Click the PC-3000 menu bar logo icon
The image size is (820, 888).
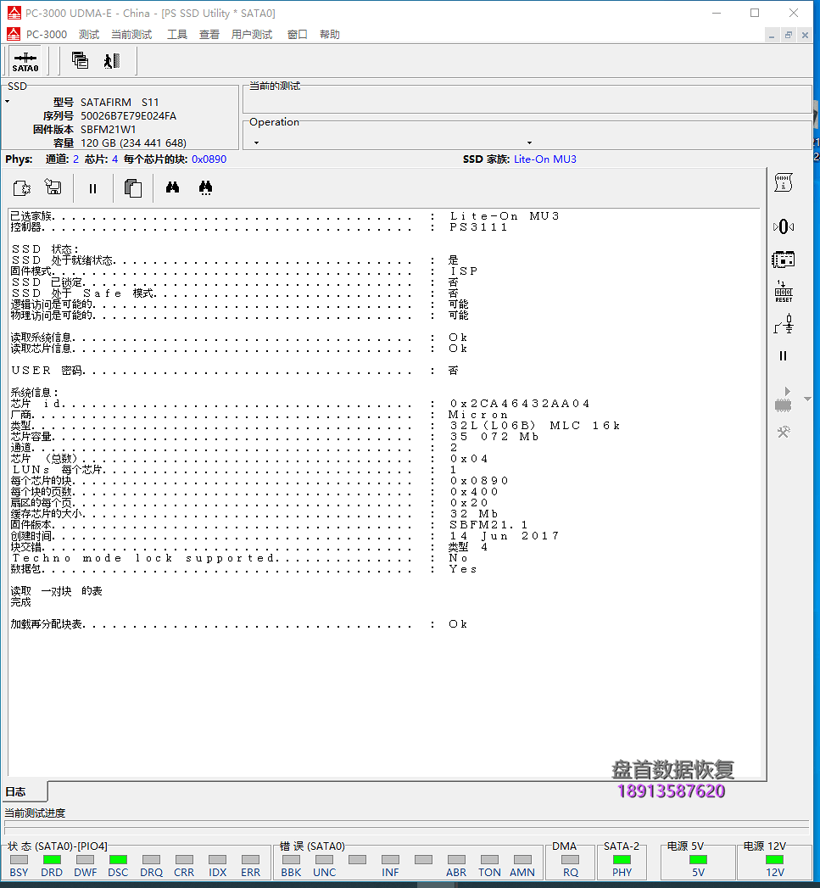14,35
